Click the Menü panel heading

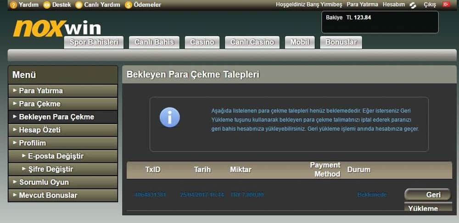[24, 75]
